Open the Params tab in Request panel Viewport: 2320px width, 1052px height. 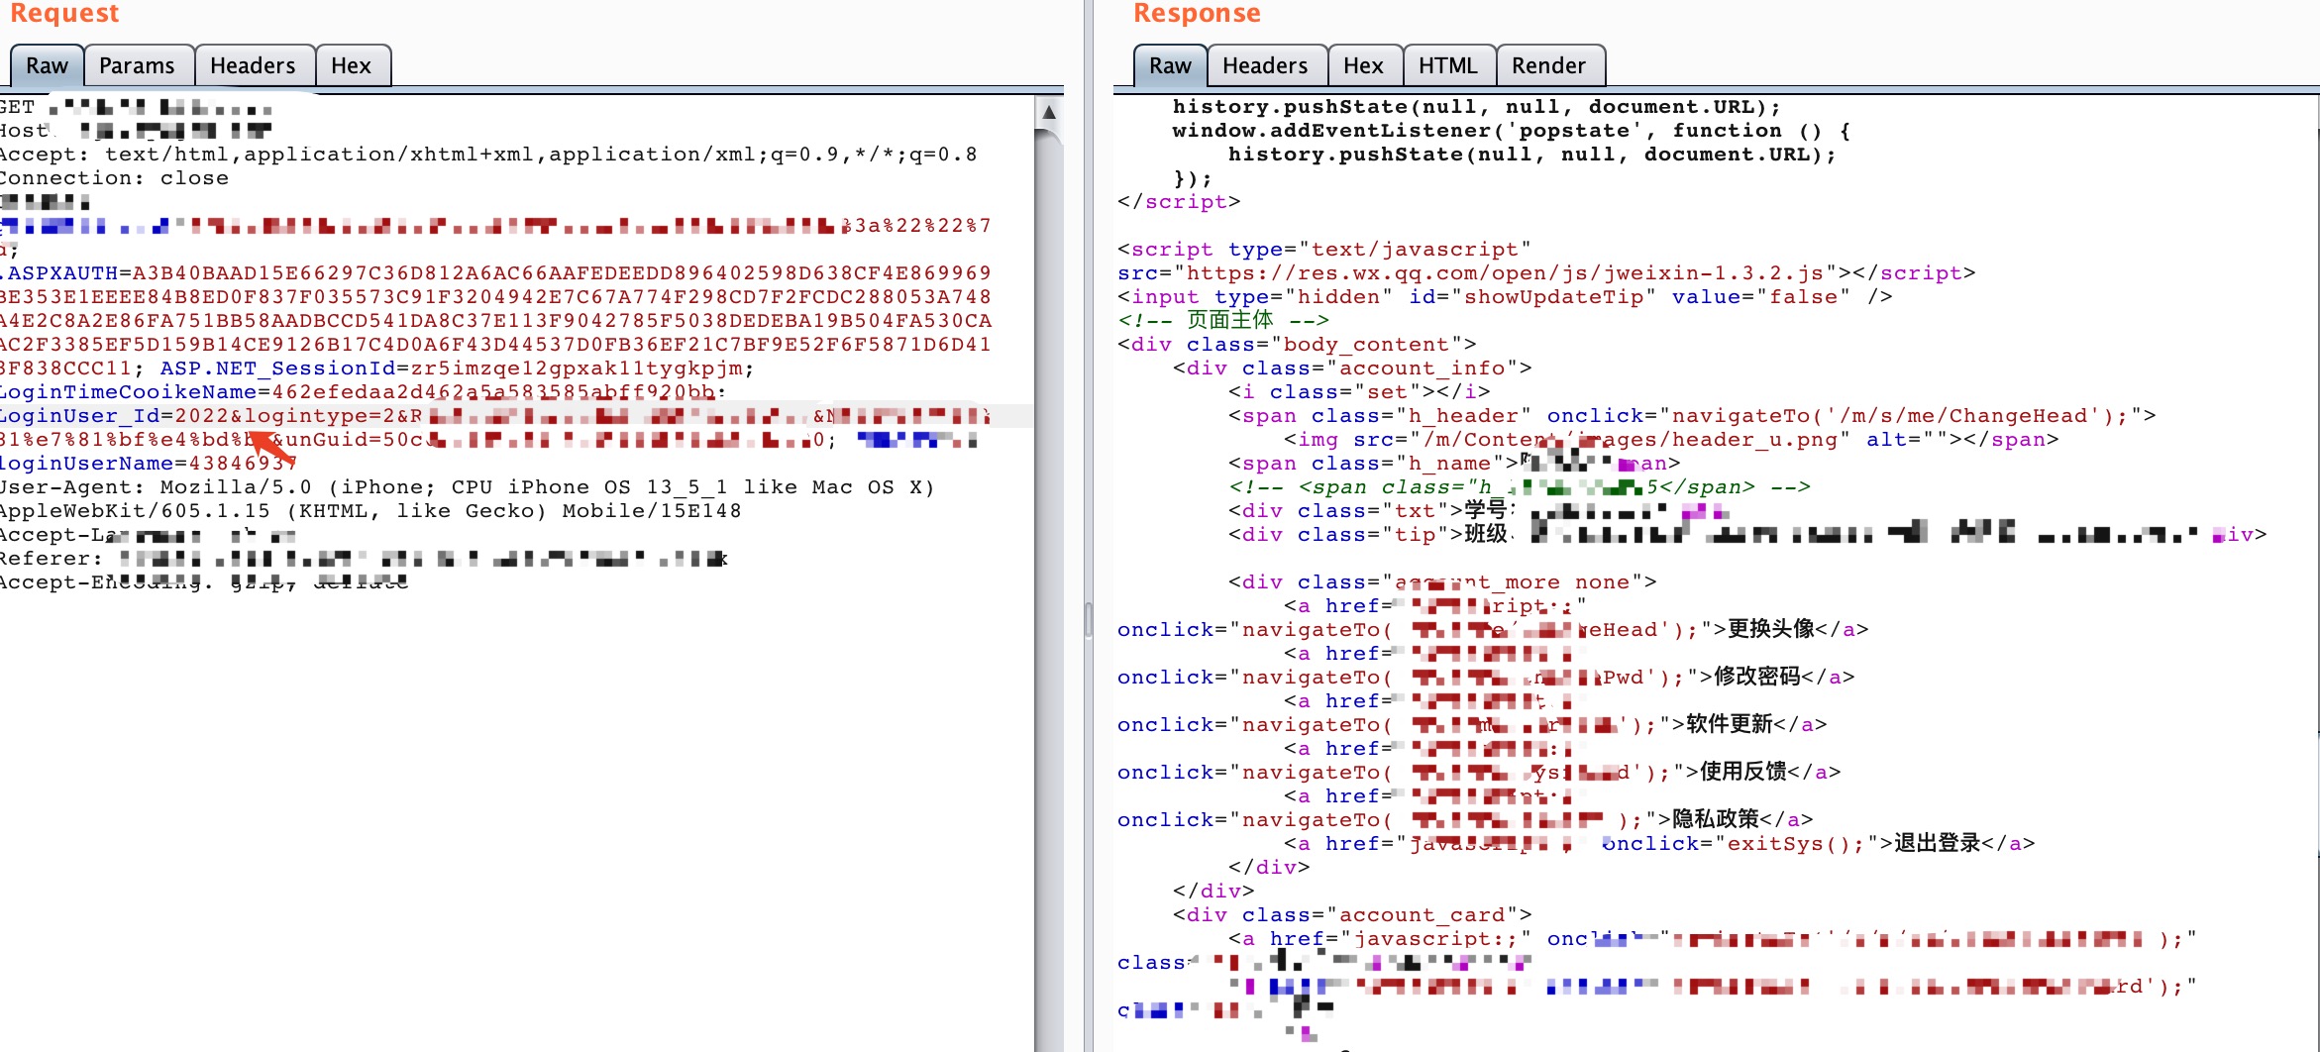point(137,66)
